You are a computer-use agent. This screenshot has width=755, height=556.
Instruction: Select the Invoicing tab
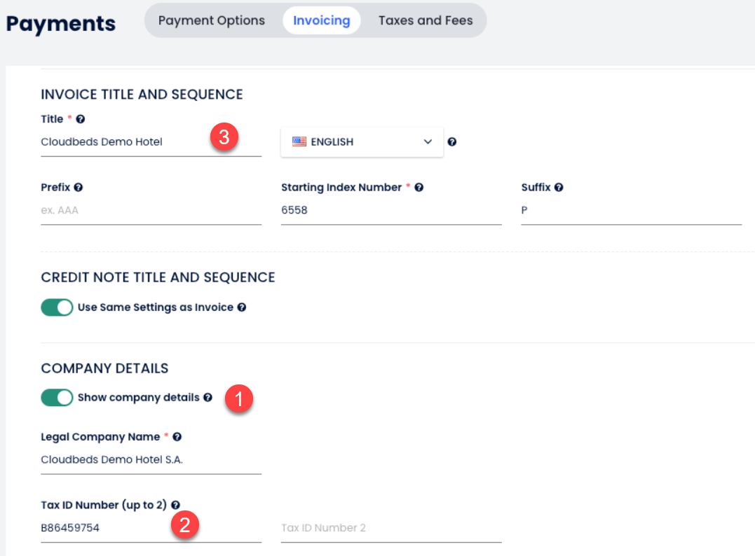tap(322, 20)
